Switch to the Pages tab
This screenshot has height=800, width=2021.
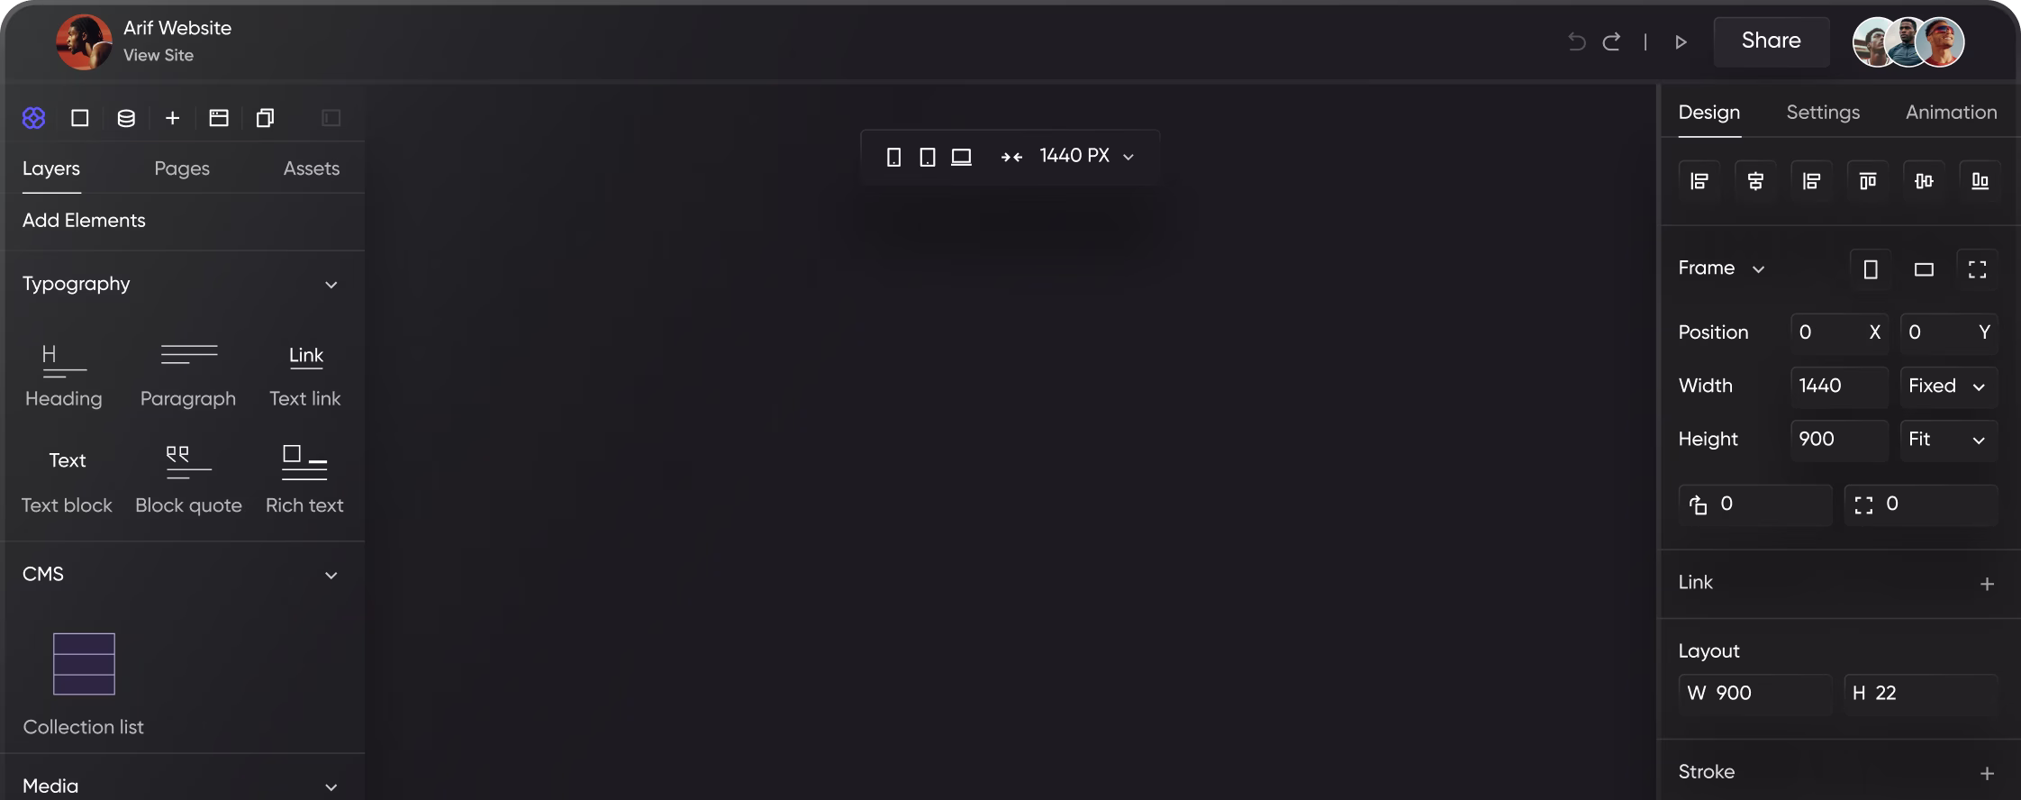(182, 168)
